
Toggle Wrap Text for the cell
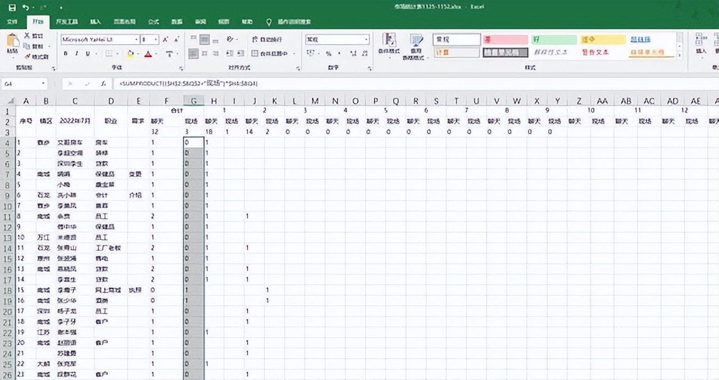[267, 39]
